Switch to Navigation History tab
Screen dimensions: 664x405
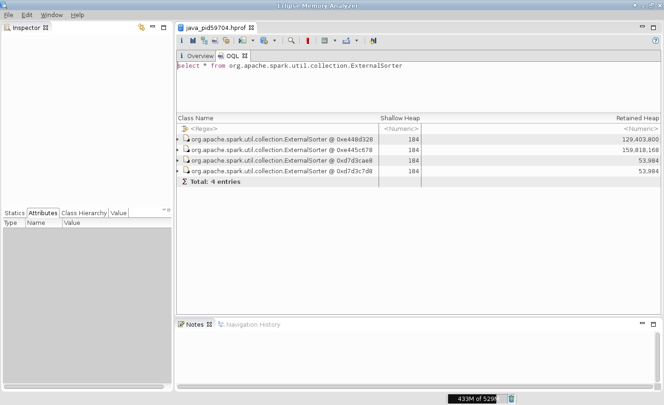[249, 324]
